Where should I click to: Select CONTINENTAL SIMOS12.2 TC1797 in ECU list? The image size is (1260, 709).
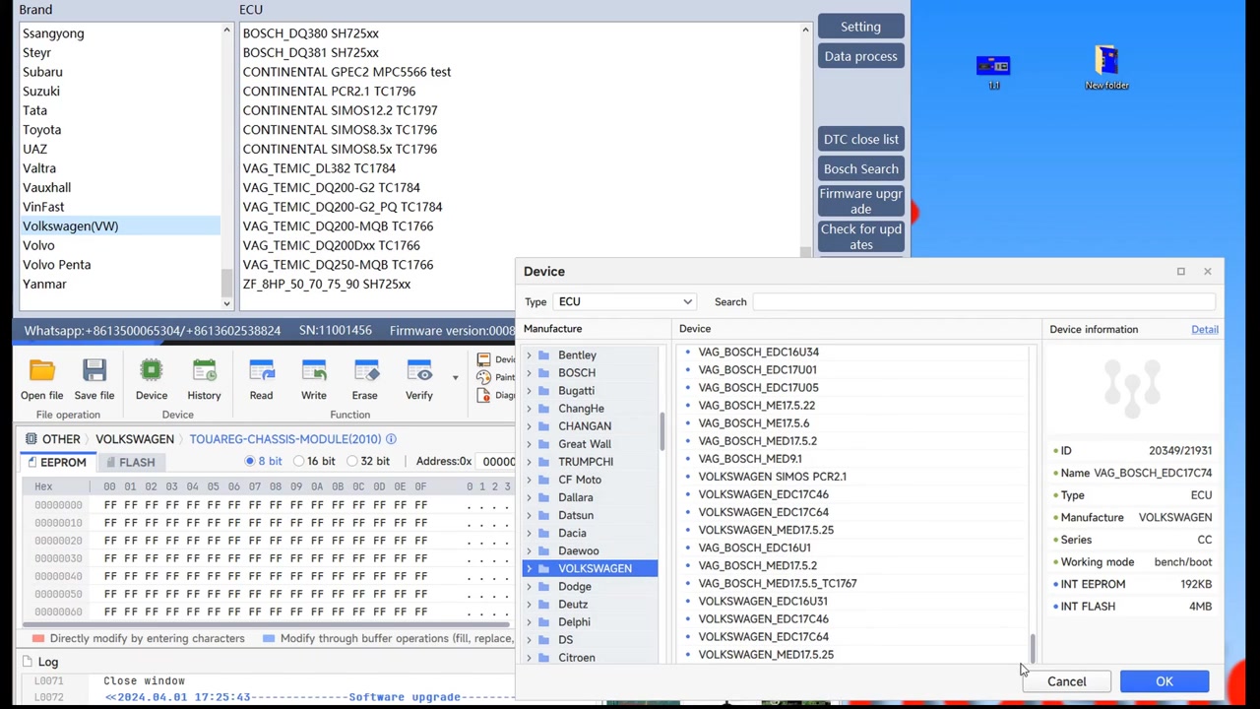[x=340, y=110]
